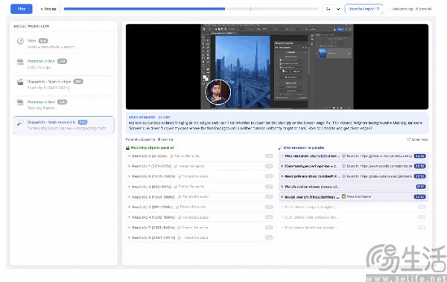Open the playback speed dropdown

(x=332, y=9)
